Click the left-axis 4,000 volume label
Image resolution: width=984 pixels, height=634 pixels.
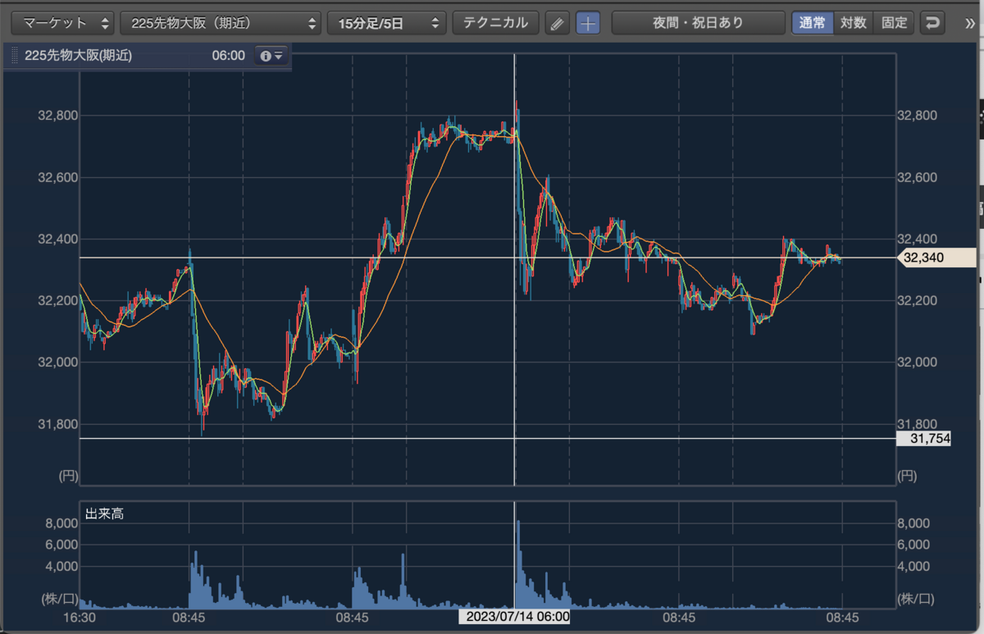point(61,566)
